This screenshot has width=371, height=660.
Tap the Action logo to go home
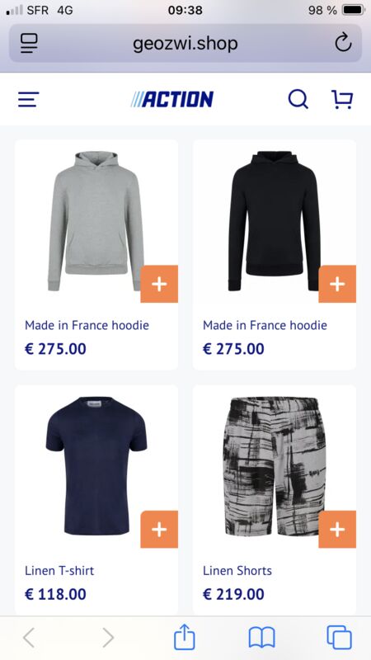click(x=171, y=100)
